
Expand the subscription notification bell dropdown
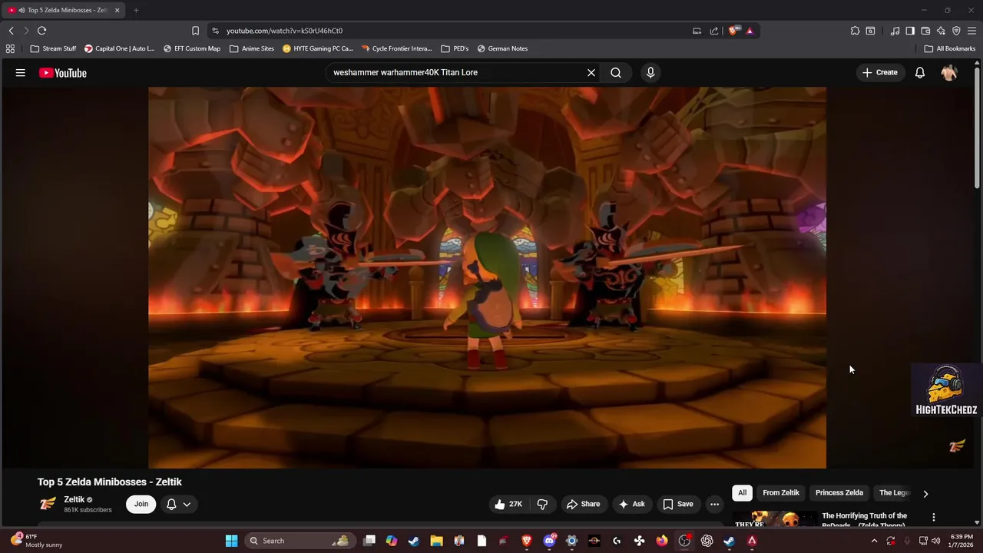[178, 505]
